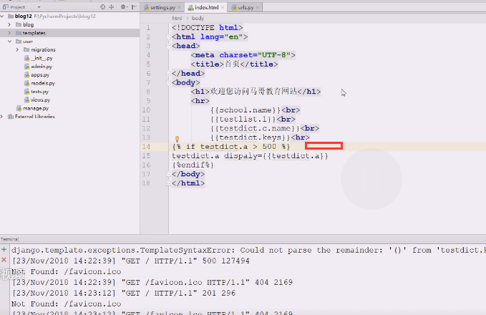Click the {%endif%} line
This screenshot has height=315, width=486.
coord(193,165)
